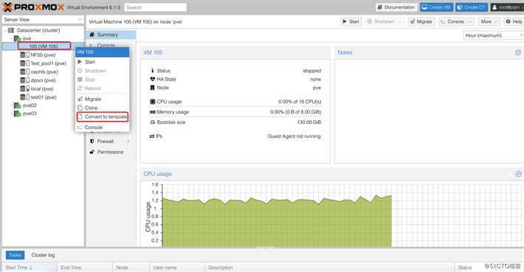Switch to the Tasks tab
This screenshot has height=272, width=524.
pyautogui.click(x=15, y=255)
